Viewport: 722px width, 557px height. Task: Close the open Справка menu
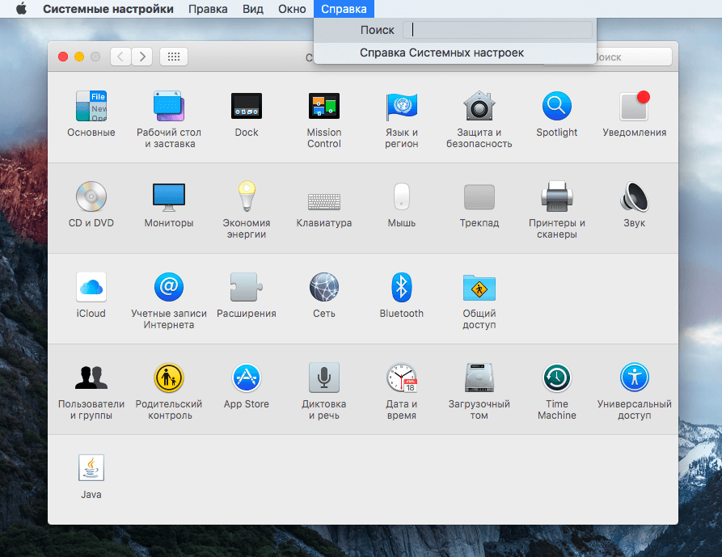[344, 9]
